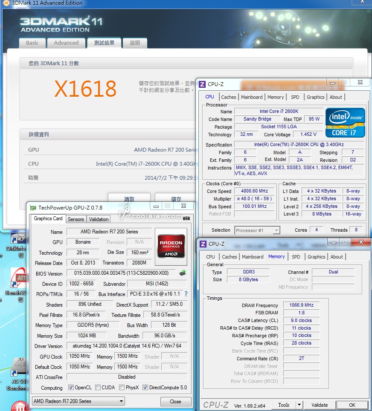Click the BIOS Version field in GPU-Z

click(x=121, y=273)
